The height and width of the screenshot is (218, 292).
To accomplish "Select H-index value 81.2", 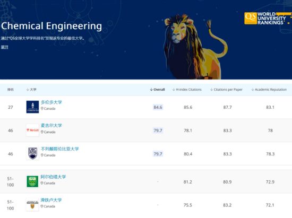I will pyautogui.click(x=188, y=182).
